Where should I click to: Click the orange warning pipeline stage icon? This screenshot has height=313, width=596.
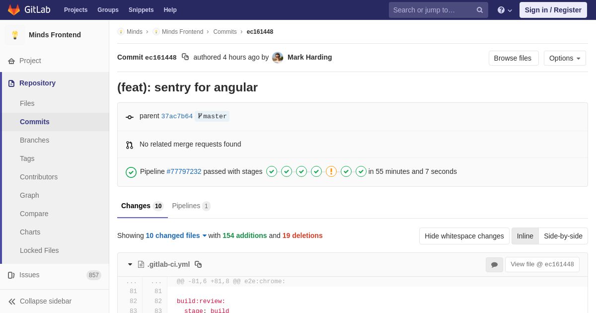click(331, 171)
